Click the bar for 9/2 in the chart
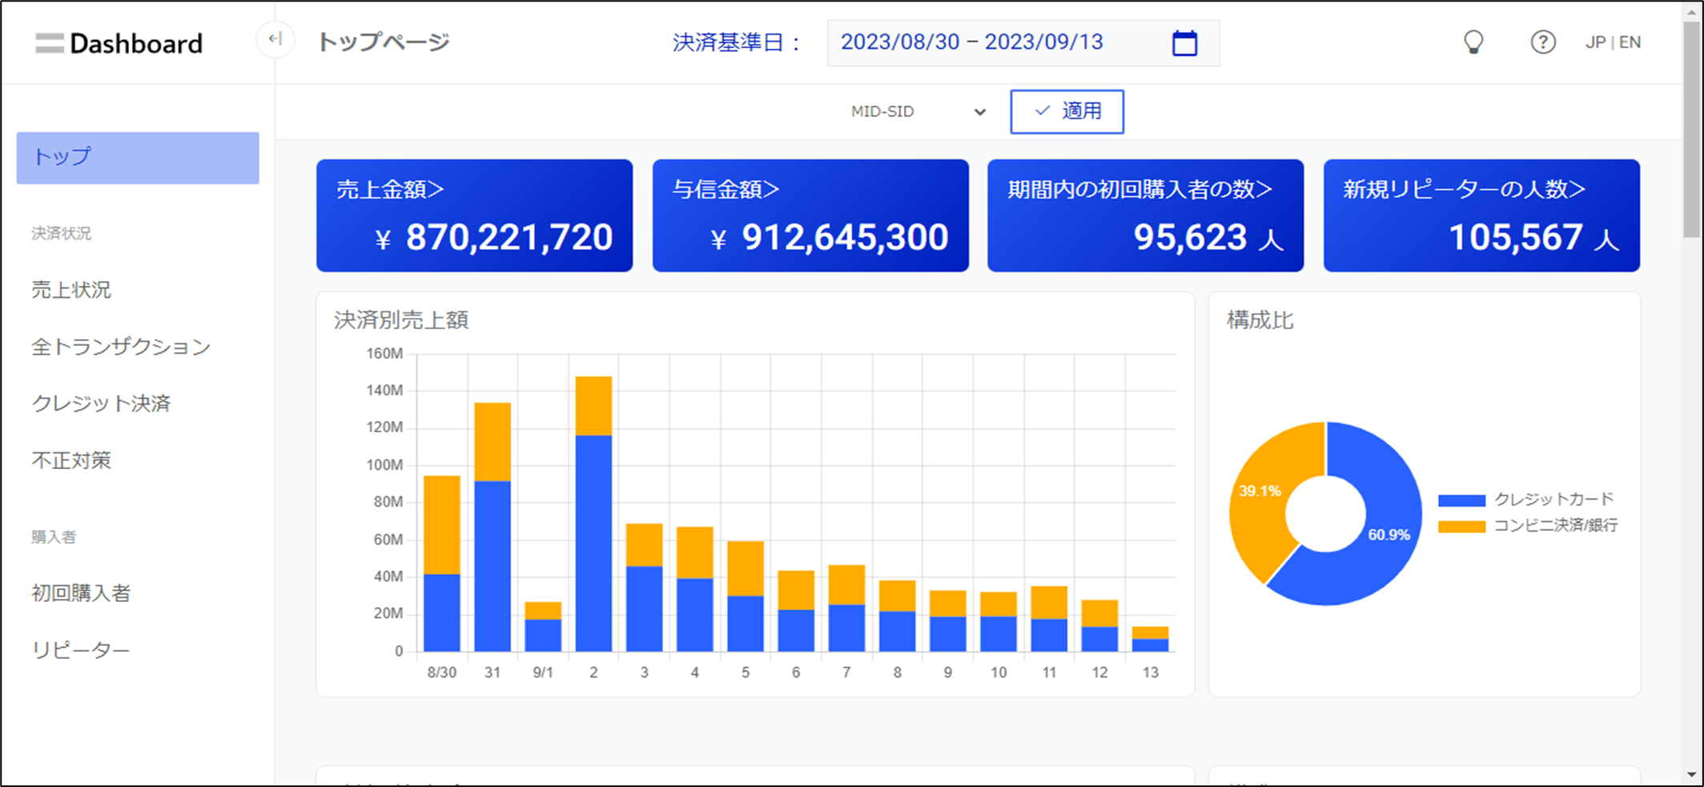The height and width of the screenshot is (787, 1704). 593,513
